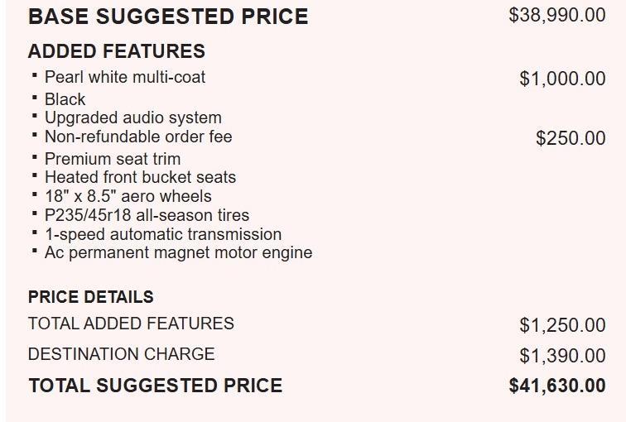Viewport: 626px width, 422px height.
Task: Click the $250.00 order fee amount
Action: (x=571, y=138)
